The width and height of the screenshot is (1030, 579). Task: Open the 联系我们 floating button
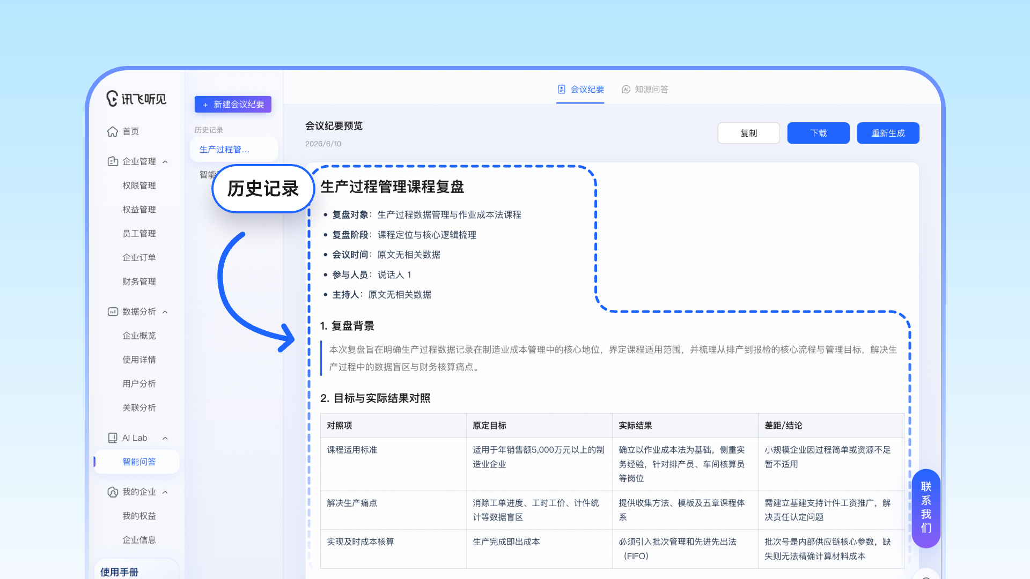(x=926, y=508)
